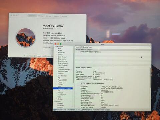
Task: Select Card Reader in the sidebar
Action: coord(62,57)
